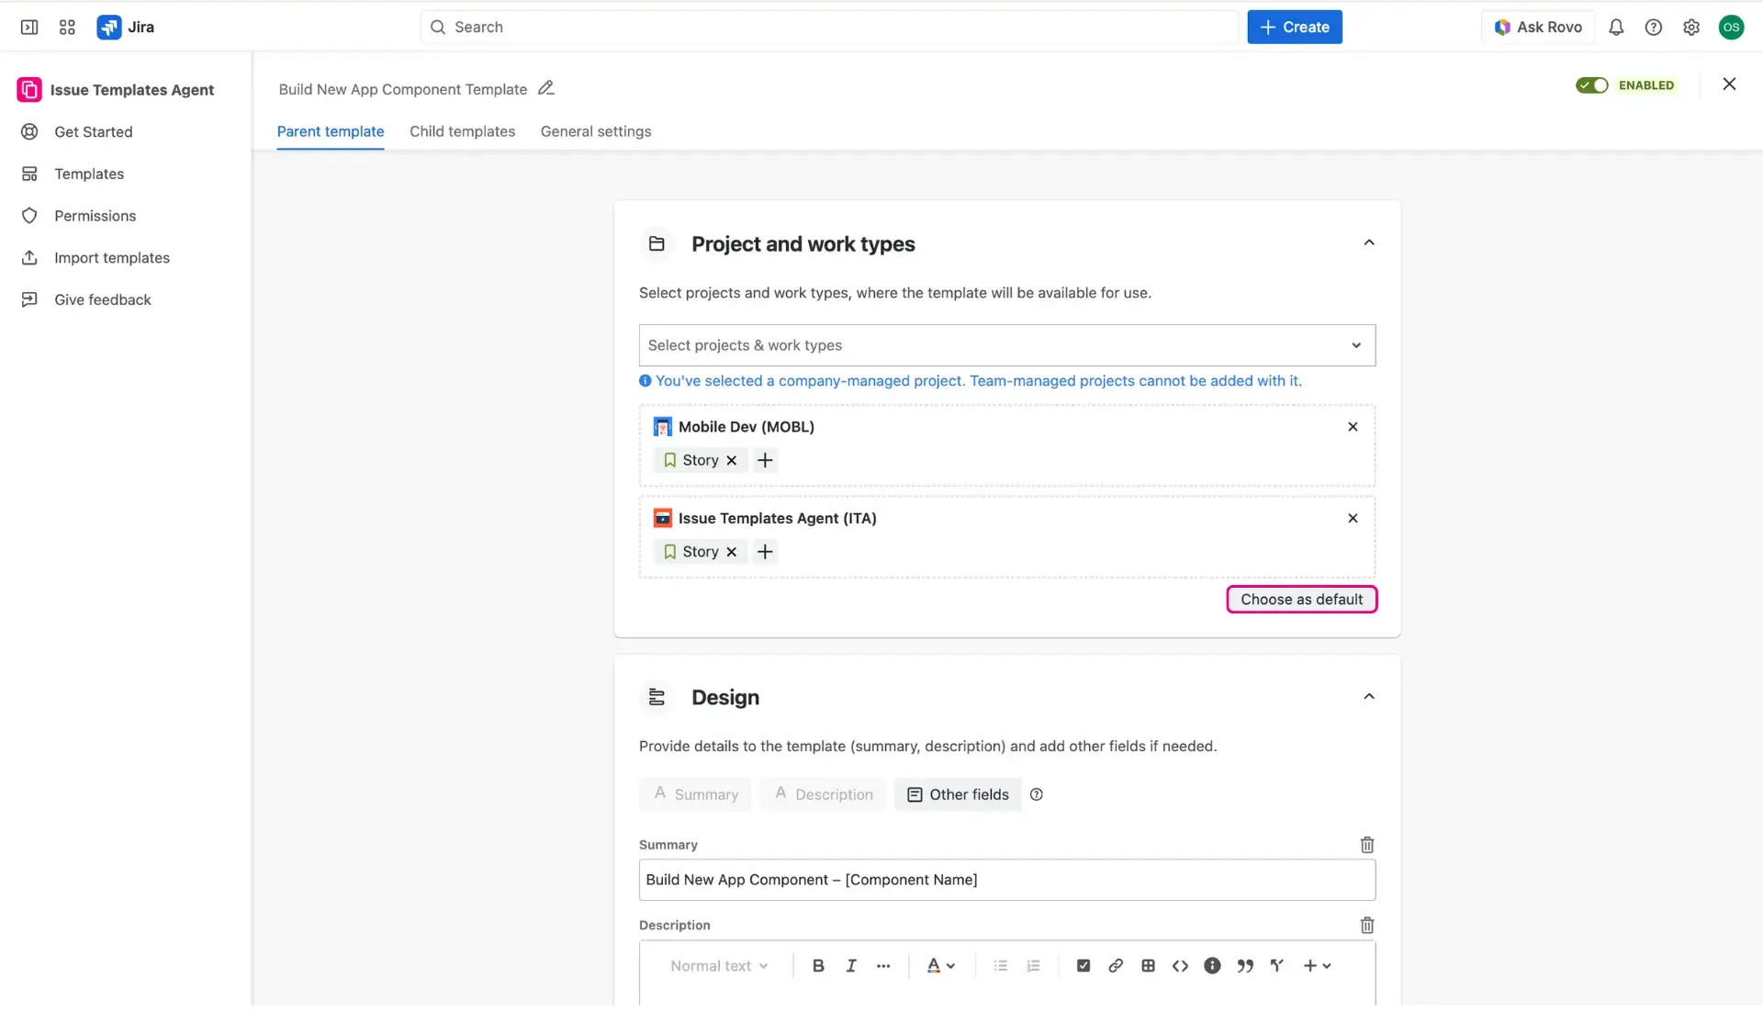Remove Issue Templates Agent (ITA) project
This screenshot has height=1012, width=1763.
coord(1352,518)
